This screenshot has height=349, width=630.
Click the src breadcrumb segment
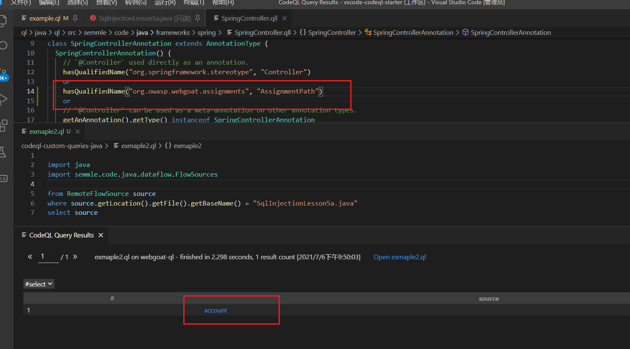[x=72, y=33]
